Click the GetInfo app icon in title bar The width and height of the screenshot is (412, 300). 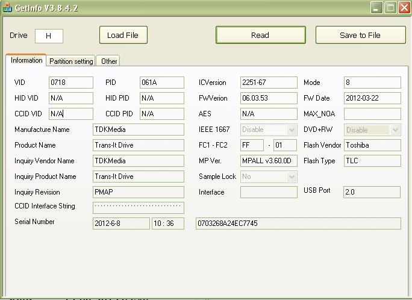point(7,8)
